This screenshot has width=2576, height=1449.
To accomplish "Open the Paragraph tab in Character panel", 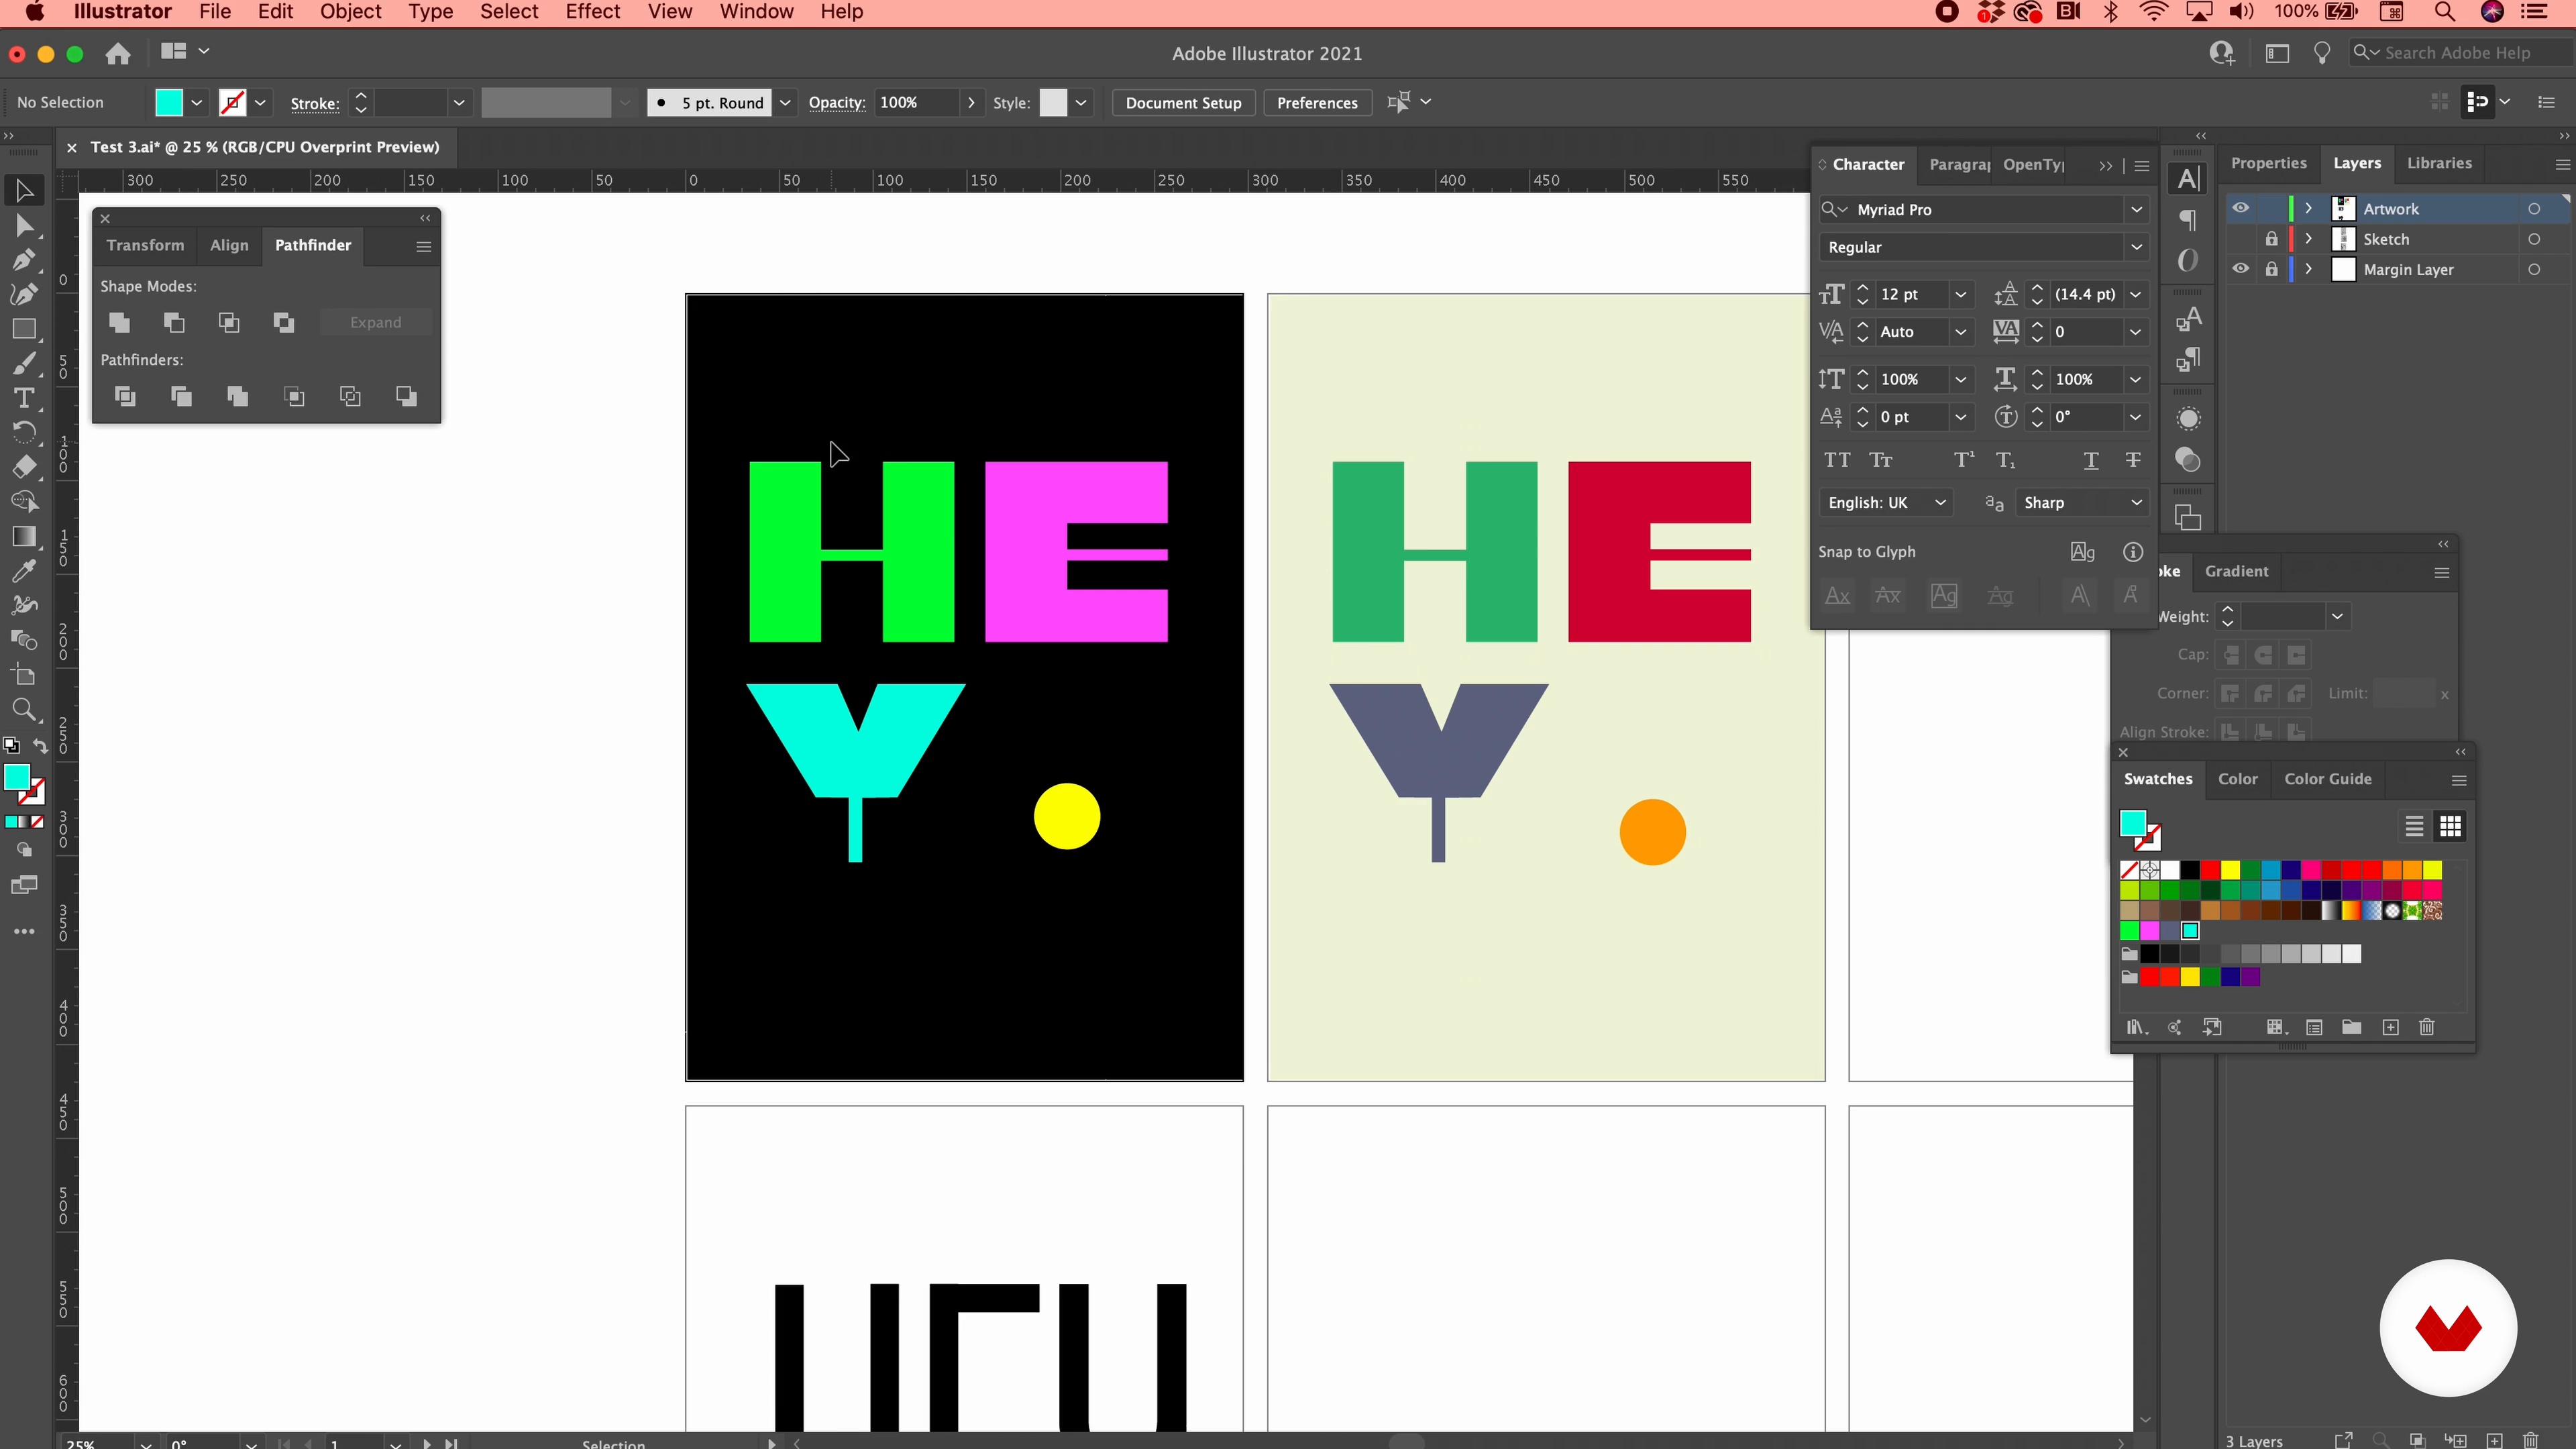I will point(1959,164).
